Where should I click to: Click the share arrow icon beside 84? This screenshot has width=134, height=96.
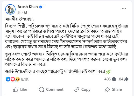pyautogui.click(x=126, y=79)
